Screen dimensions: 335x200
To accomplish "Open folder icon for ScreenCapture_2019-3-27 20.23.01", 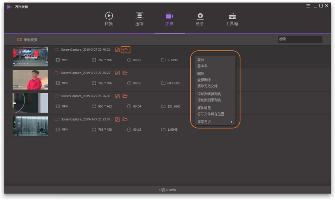I will 125,119.
